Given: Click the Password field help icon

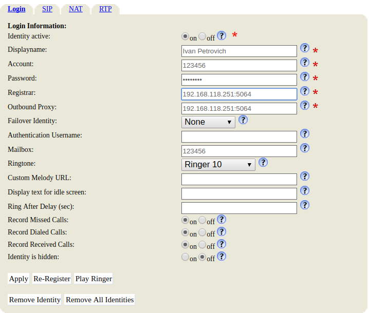Looking at the screenshot, I should pyautogui.click(x=304, y=77).
